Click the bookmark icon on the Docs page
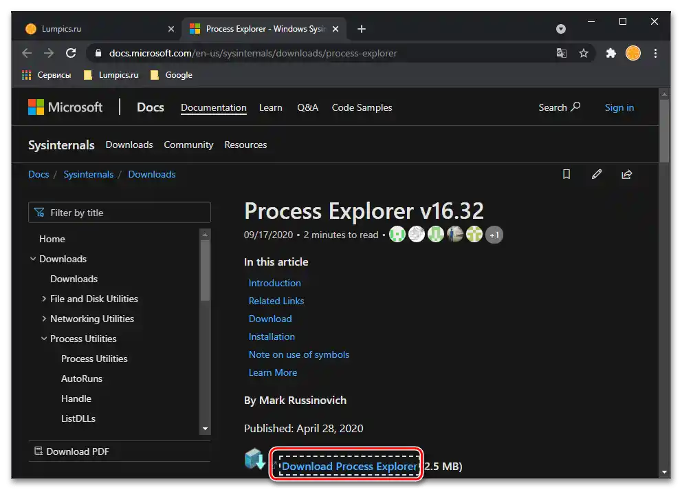The height and width of the screenshot is (490, 682). pos(566,175)
